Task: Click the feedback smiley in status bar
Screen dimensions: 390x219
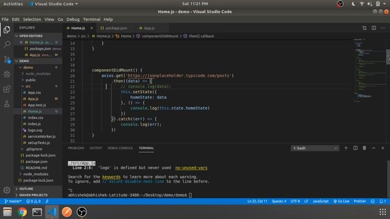Action: click(x=372, y=201)
